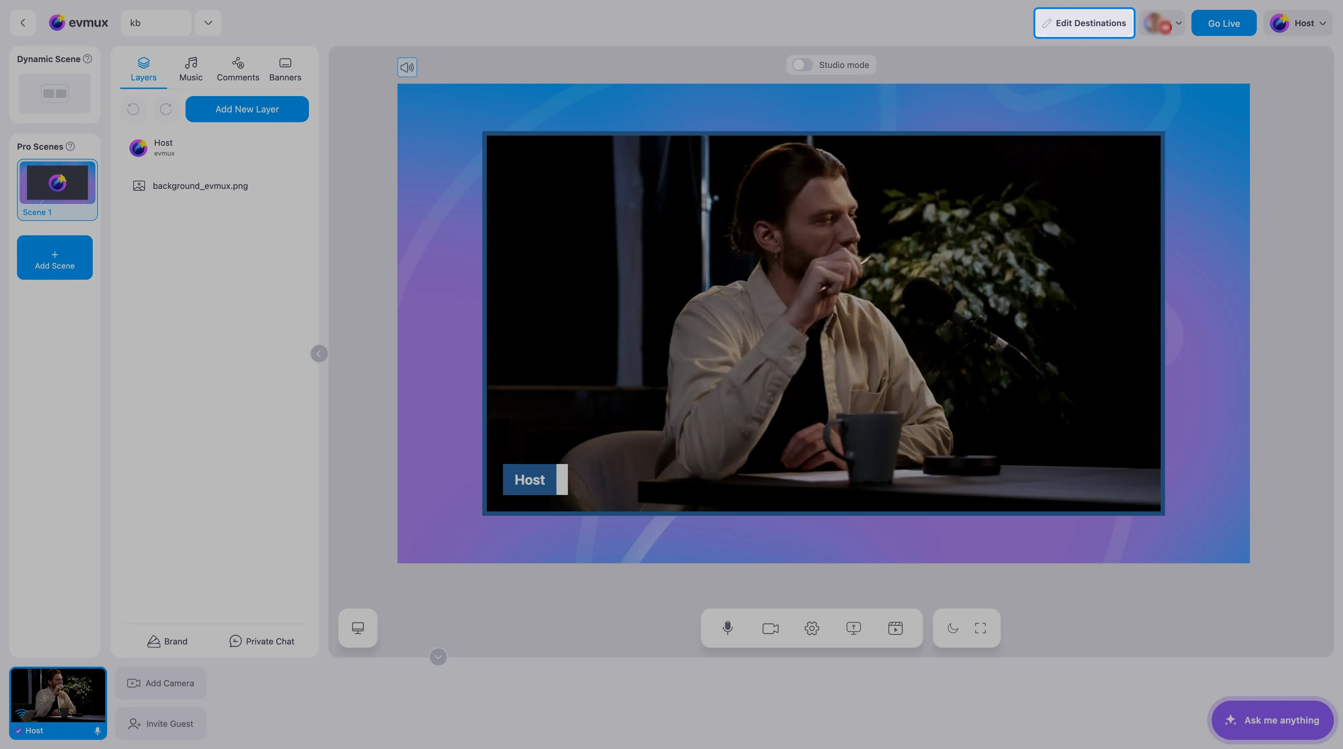1343x749 pixels.
Task: Expand the dropdown next to kb field
Action: pyautogui.click(x=208, y=23)
